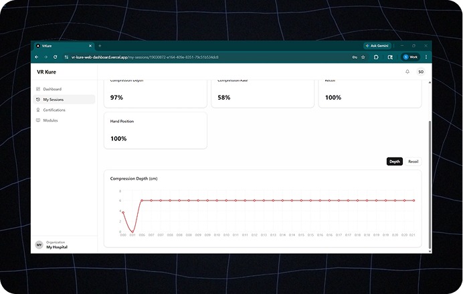
Task: Open Certifications in the sidebar
Action: click(64, 110)
